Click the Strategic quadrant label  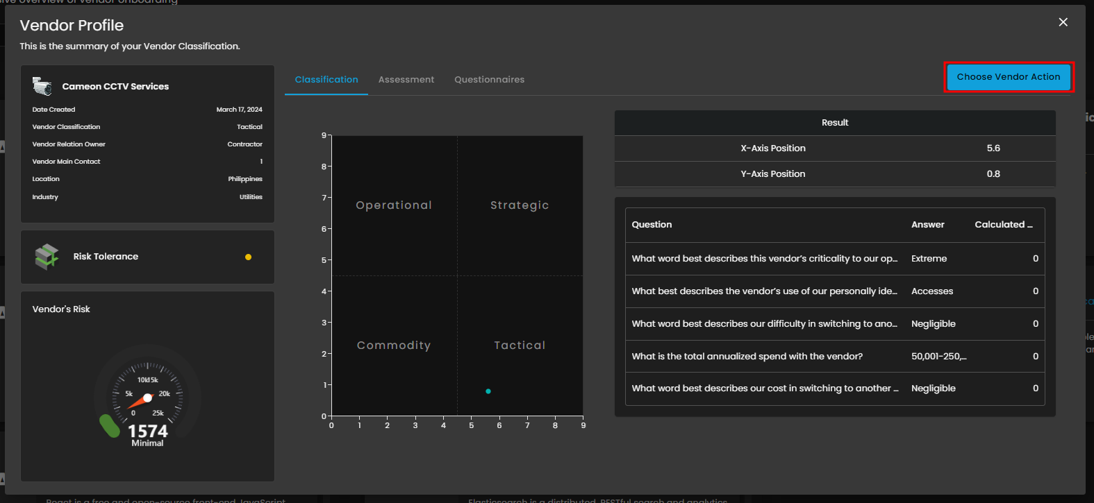pyautogui.click(x=520, y=205)
